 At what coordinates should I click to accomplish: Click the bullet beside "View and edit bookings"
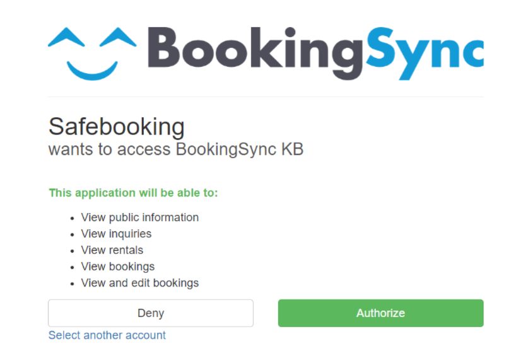[x=73, y=284]
